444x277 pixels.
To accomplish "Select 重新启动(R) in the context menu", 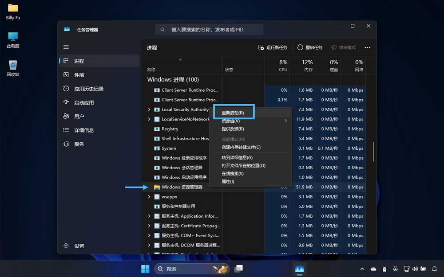I will click(234, 112).
